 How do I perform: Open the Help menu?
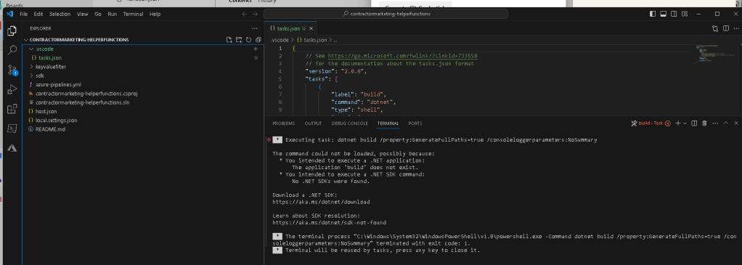coord(155,15)
